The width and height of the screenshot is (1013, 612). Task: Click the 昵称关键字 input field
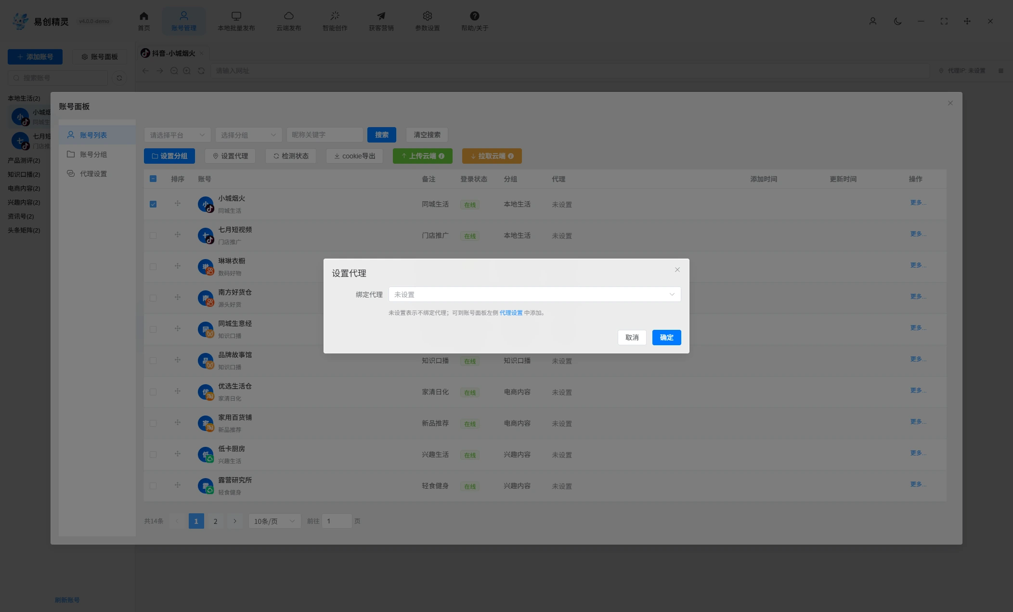point(325,135)
